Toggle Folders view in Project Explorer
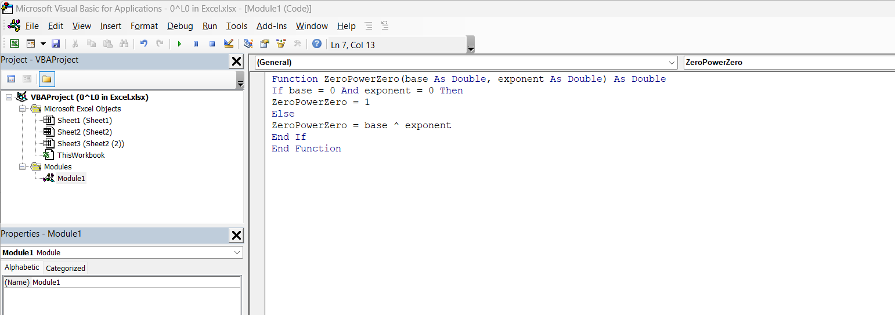Screen dimensions: 895x315 pos(46,79)
